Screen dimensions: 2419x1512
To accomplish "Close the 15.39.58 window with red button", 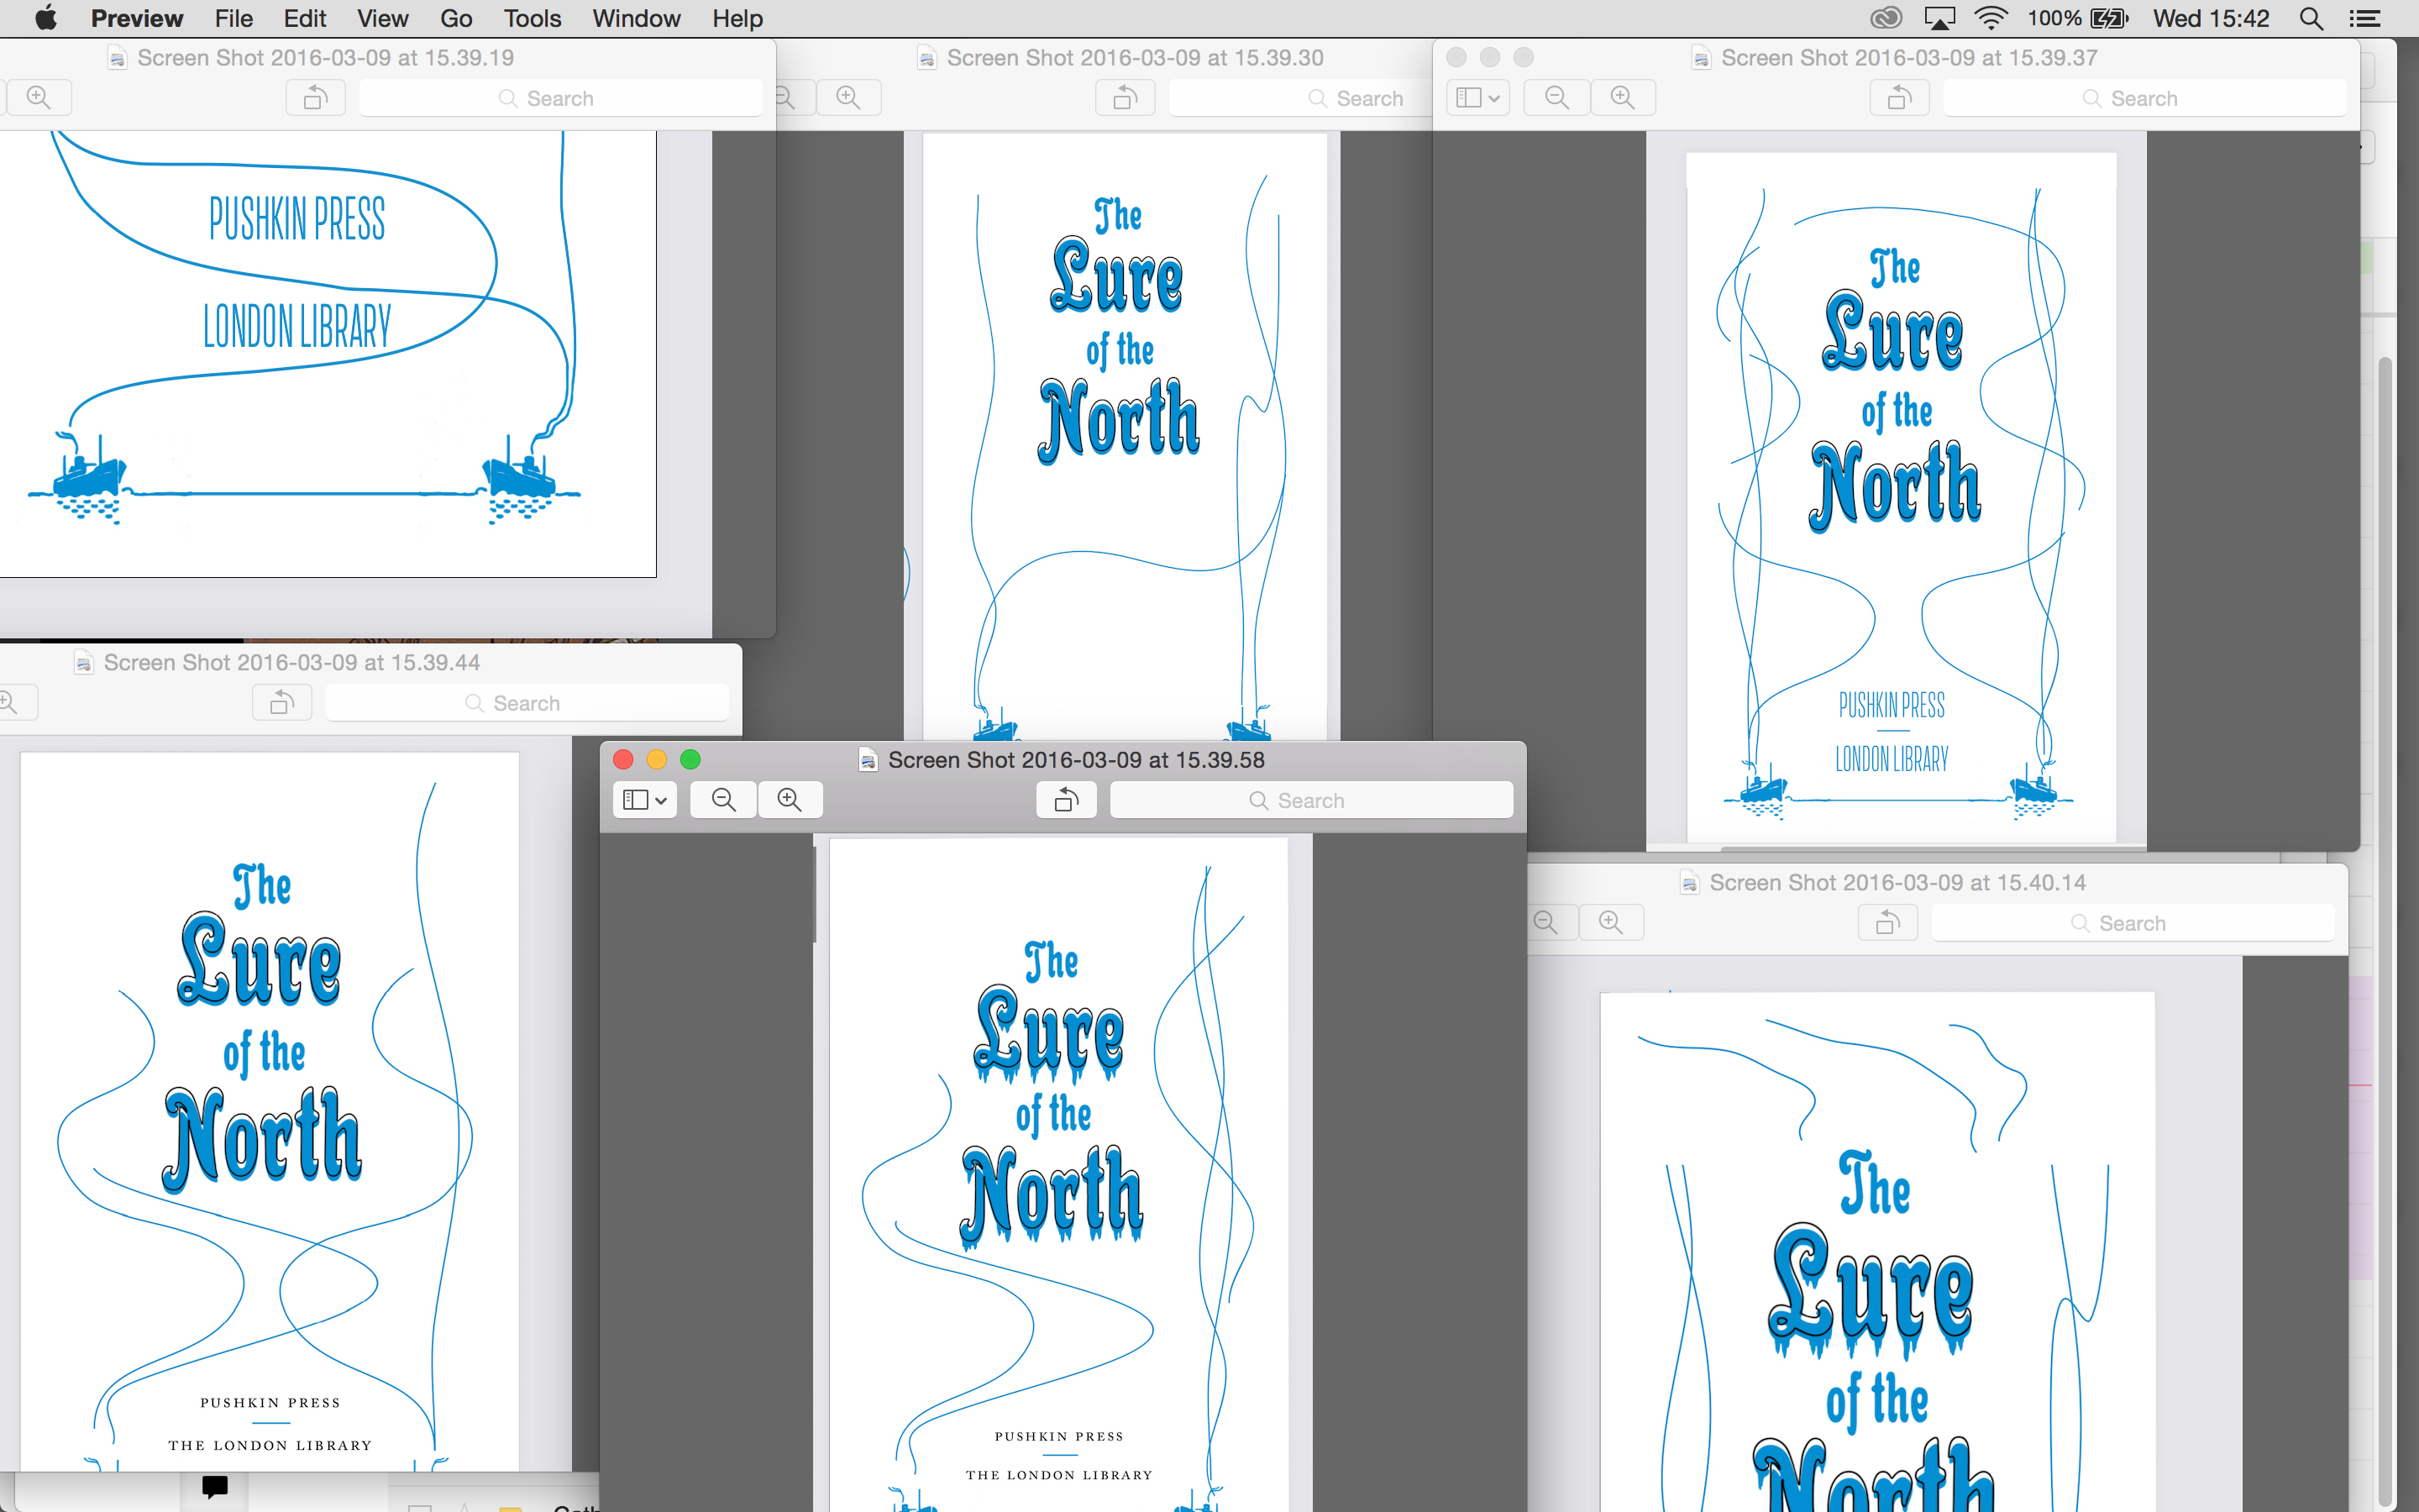I will point(624,759).
